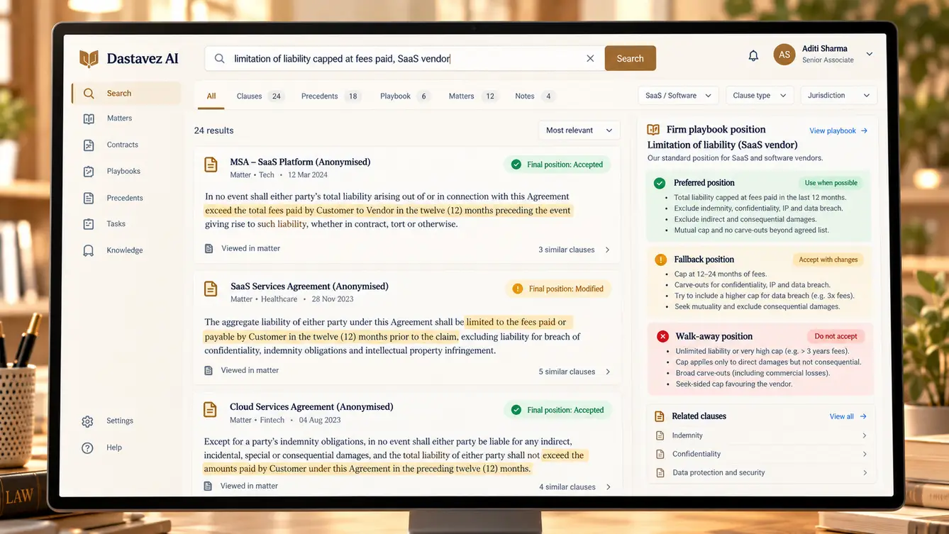Open the notifications bell

pyautogui.click(x=753, y=55)
